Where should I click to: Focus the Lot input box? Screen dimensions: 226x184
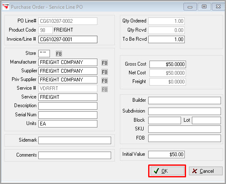(206, 120)
